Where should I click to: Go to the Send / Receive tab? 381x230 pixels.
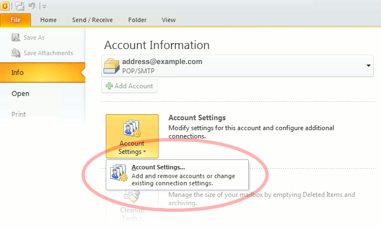(92, 20)
